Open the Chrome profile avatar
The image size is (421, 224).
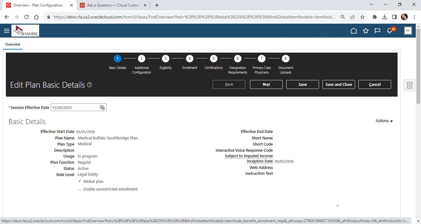(404, 17)
